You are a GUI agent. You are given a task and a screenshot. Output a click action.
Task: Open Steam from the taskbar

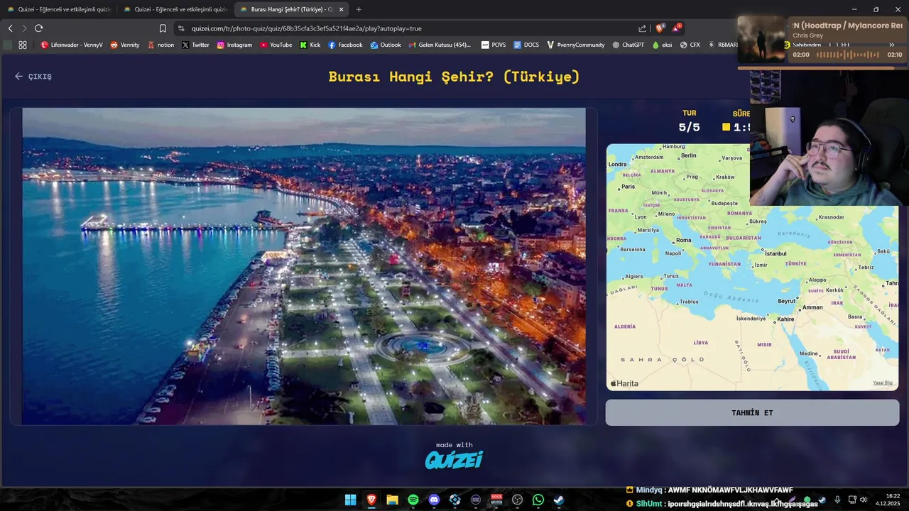559,500
